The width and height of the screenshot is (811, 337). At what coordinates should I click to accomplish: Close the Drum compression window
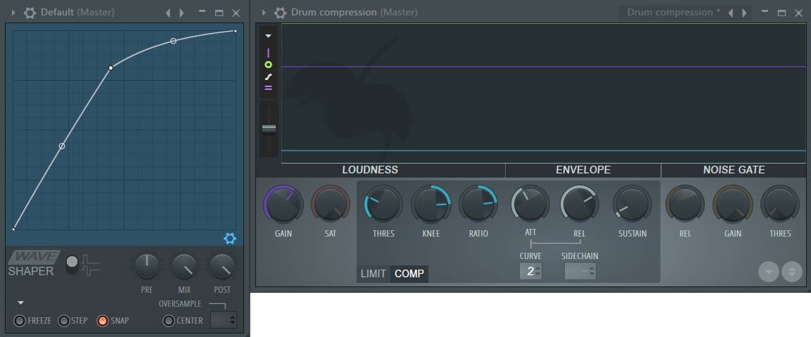(798, 13)
